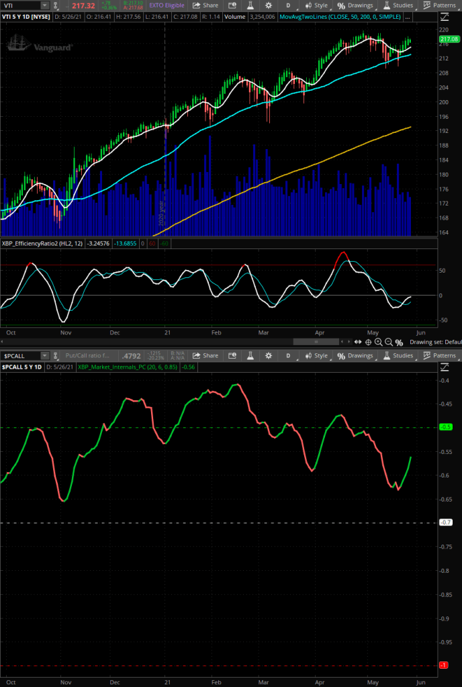Viewport: 462px width, 687px height.
Task: Open Patterns in the top VTI chart toolbar
Action: coord(439,5)
